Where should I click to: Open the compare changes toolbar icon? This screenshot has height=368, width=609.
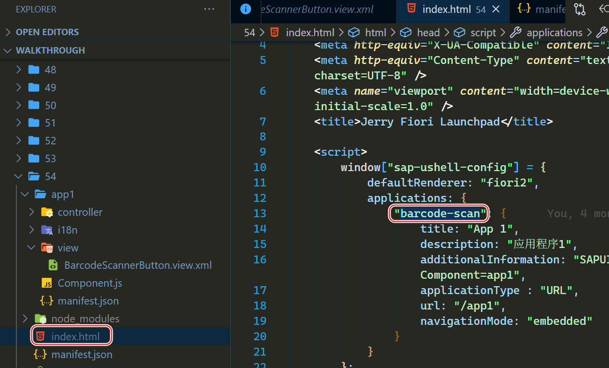coord(580,9)
